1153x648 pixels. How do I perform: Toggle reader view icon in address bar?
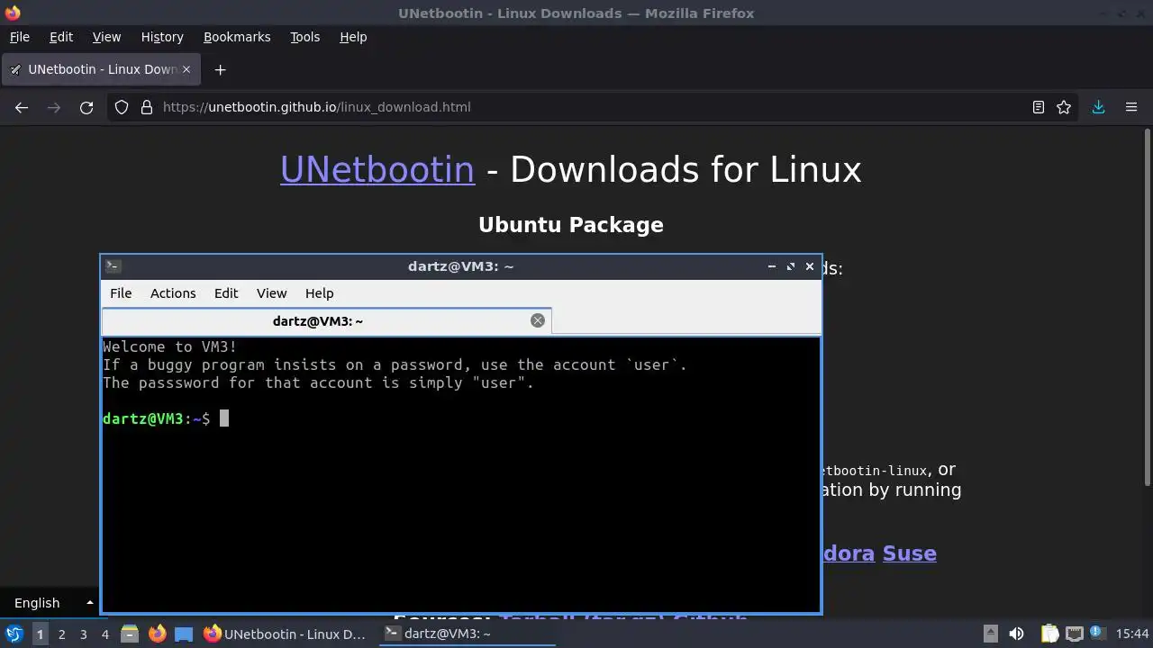(x=1039, y=107)
